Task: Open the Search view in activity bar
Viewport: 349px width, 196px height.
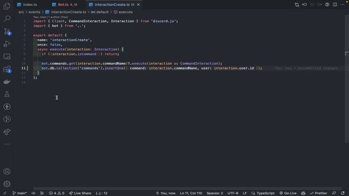Action: 7,19
